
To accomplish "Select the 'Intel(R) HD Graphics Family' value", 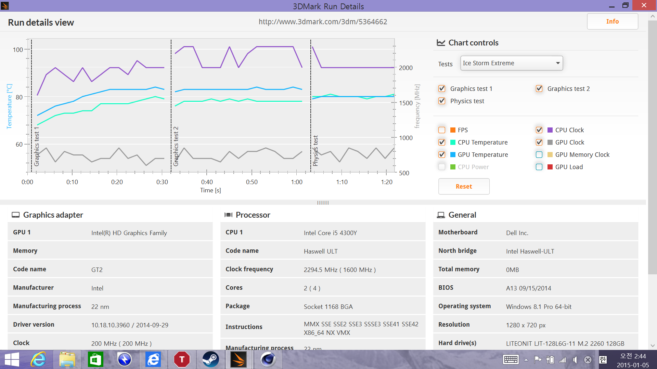I will tap(129, 233).
